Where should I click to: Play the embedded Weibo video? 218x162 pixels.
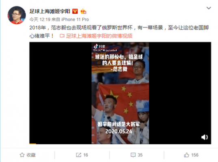click(120, 93)
